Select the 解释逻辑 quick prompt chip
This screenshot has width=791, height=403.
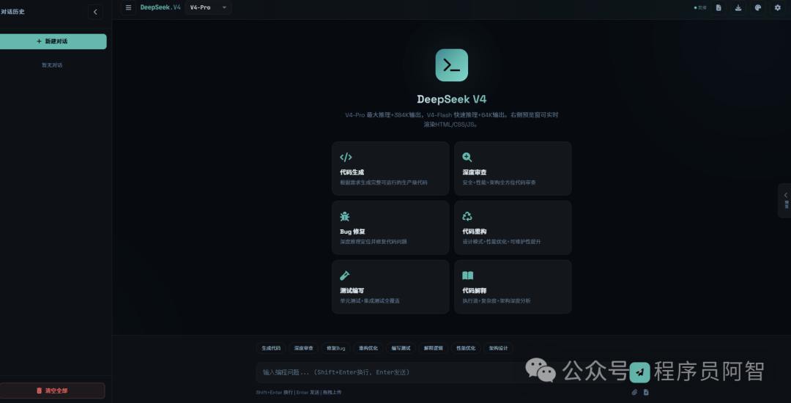point(434,348)
